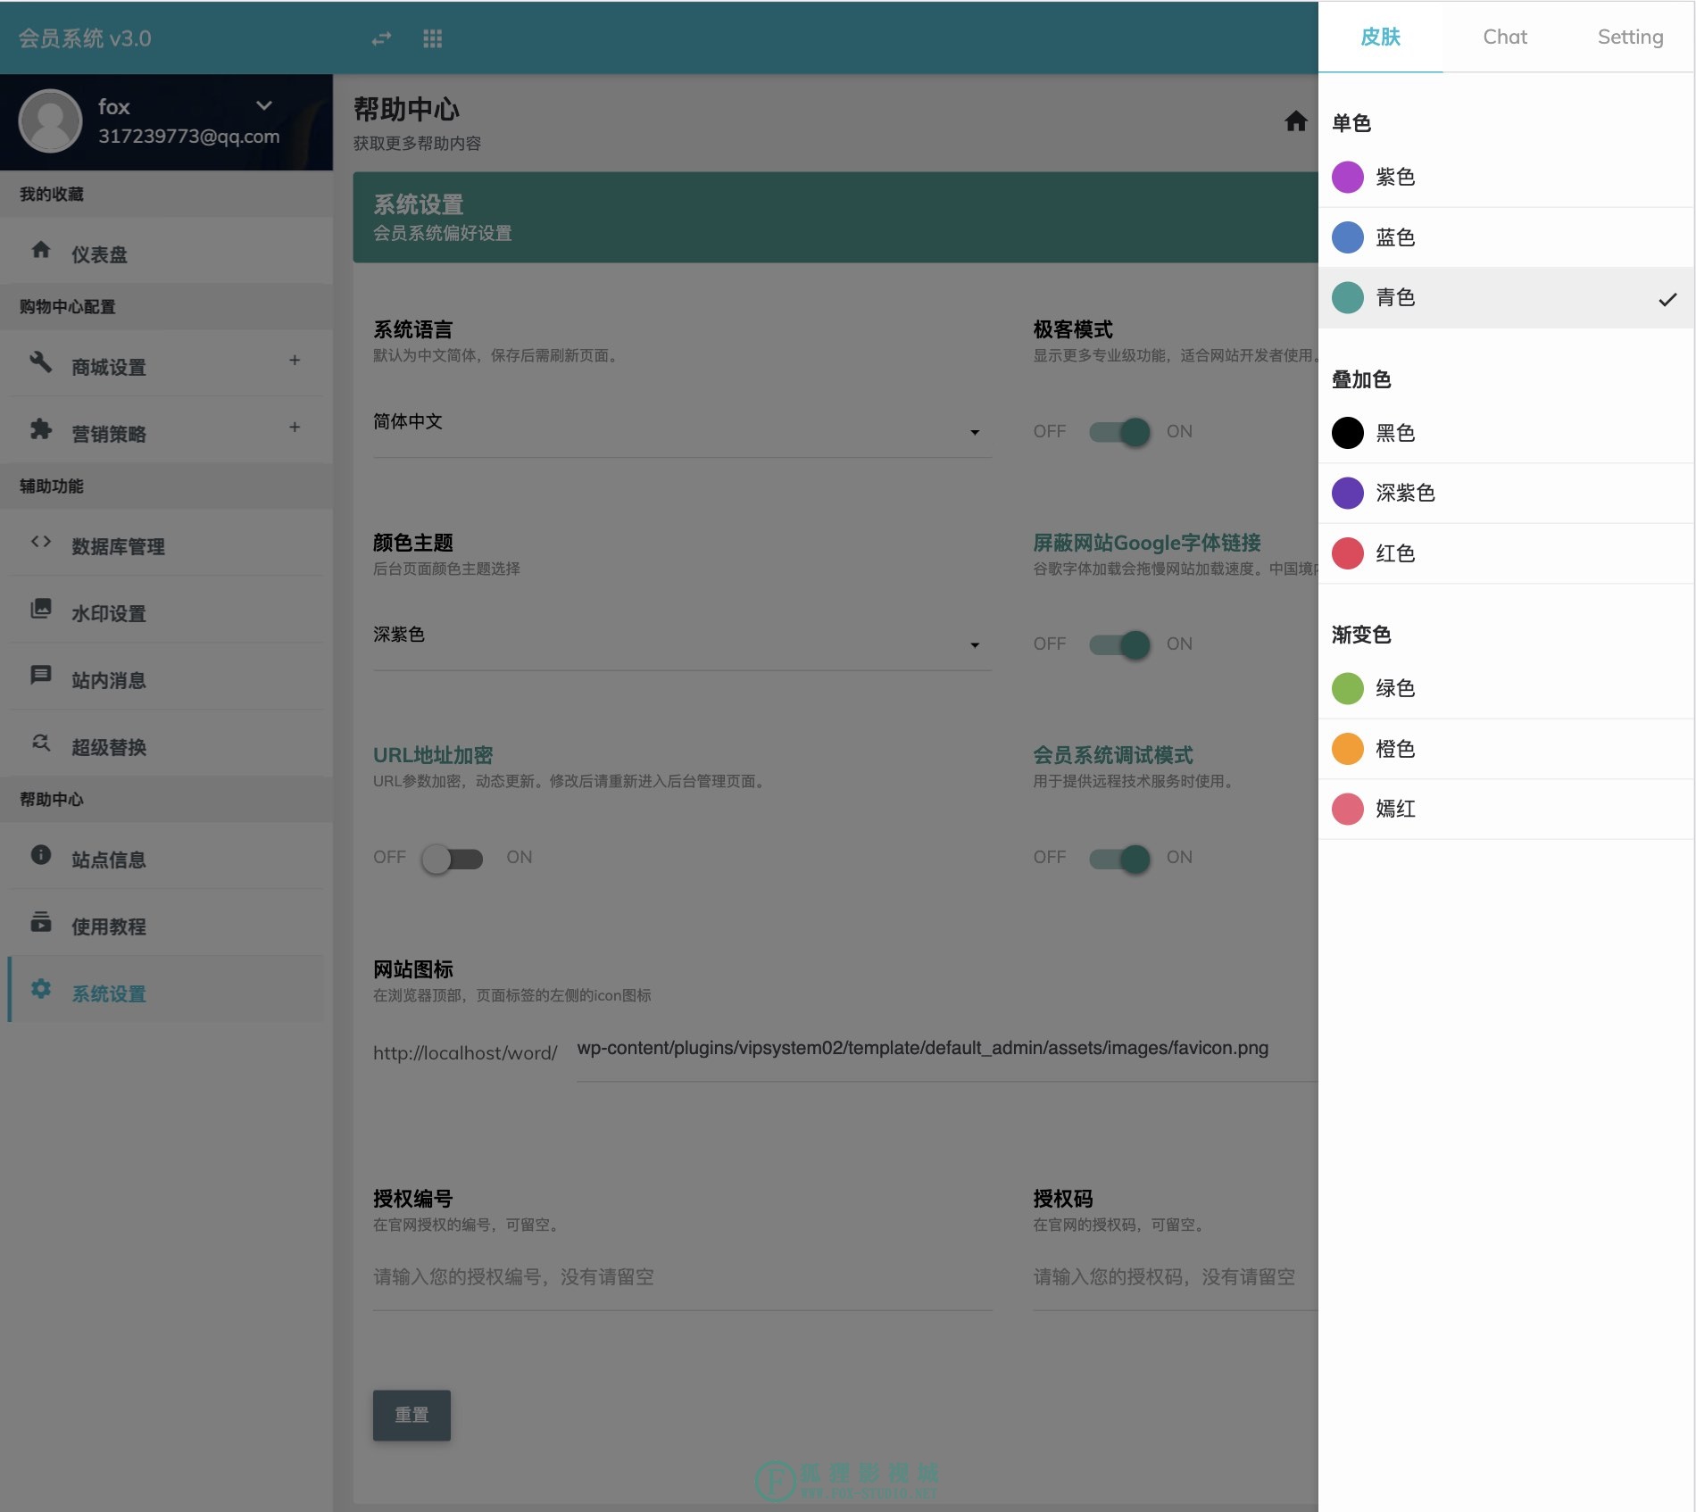Click the wrench icon for 商城设置
The width and height of the screenshot is (1696, 1512).
click(41, 361)
